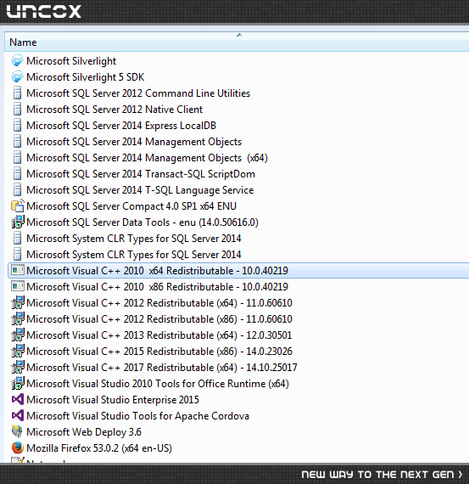Screen dimensions: 469x484
Task: Click the Visual C++ 2013 Redistributable (x64) icon
Action: coord(18,335)
